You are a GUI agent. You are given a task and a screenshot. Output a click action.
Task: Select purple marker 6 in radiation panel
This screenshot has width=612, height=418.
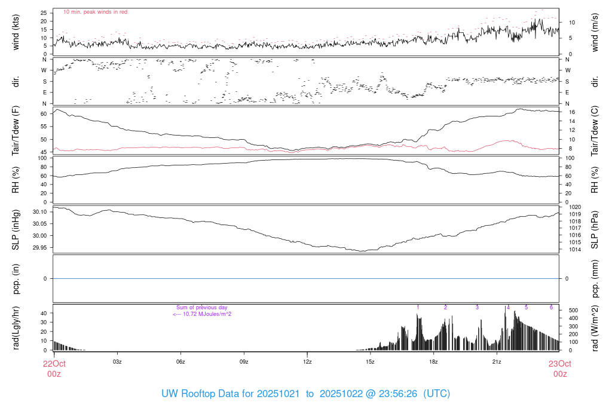coord(551,307)
